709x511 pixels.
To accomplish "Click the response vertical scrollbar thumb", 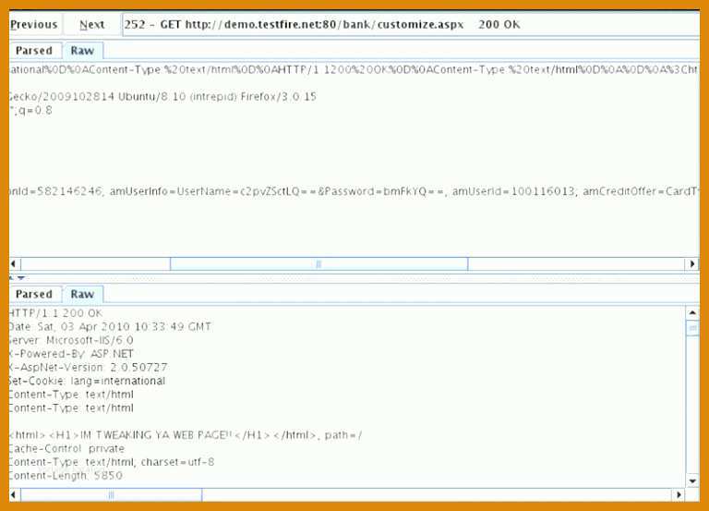I will (692, 328).
